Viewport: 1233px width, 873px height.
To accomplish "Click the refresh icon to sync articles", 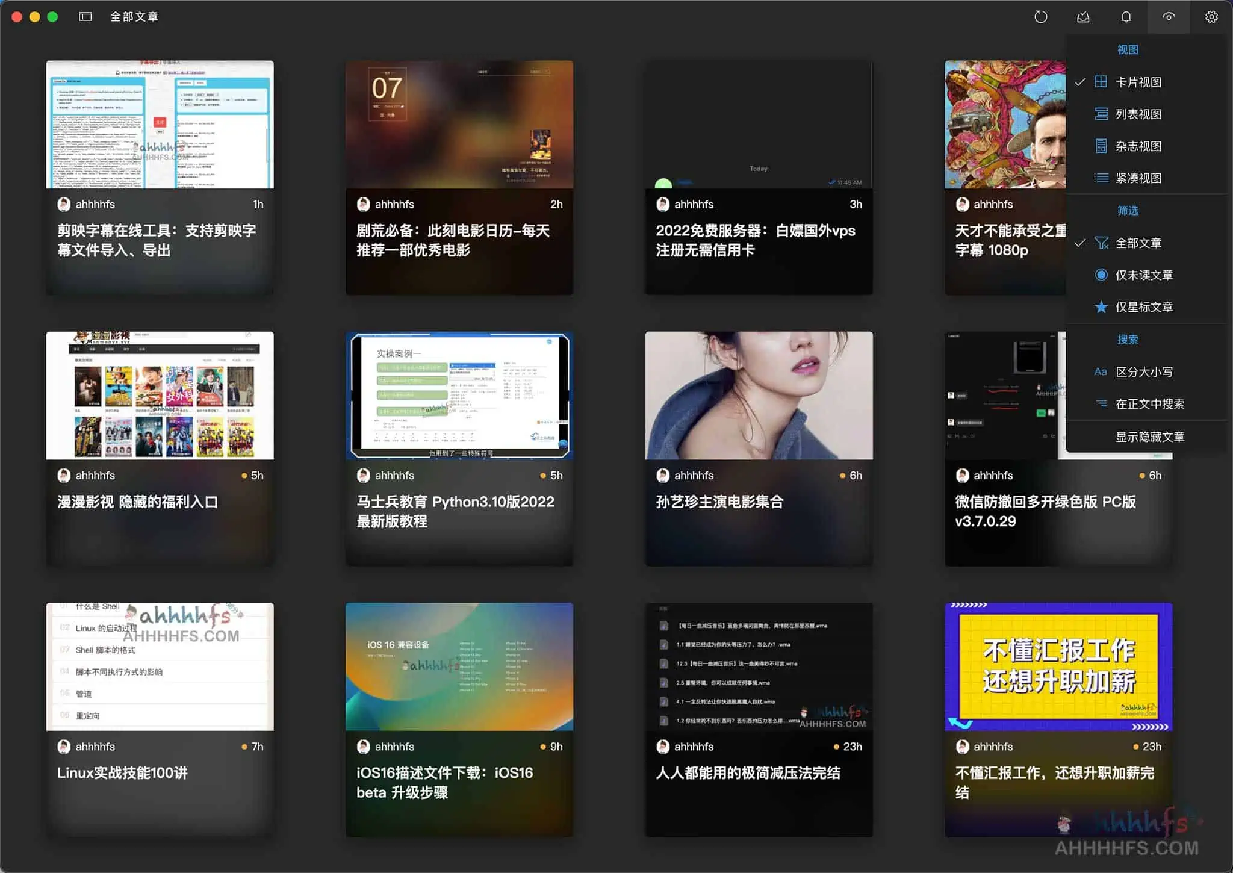I will [1040, 17].
